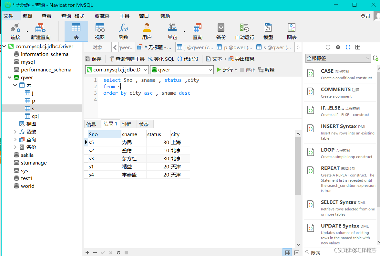Collapse the qwer database node
This screenshot has height=256, width=380.
click(9, 77)
